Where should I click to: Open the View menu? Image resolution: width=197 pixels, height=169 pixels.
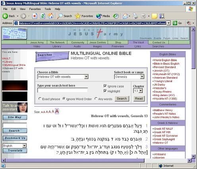pyautogui.click(x=23, y=9)
